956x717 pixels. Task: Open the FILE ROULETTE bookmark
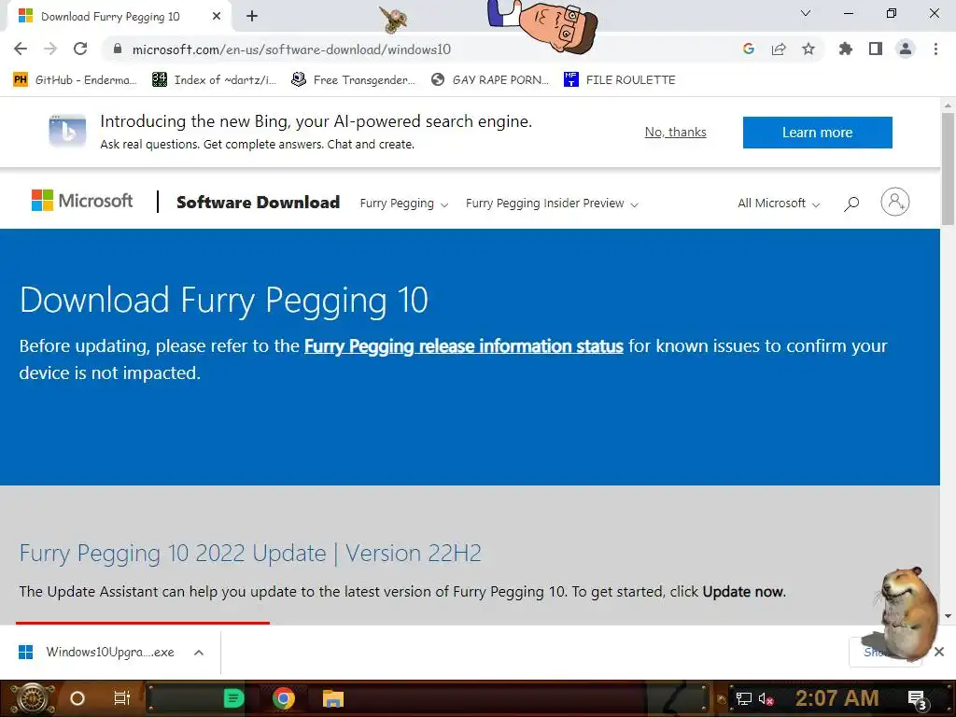pyautogui.click(x=620, y=80)
